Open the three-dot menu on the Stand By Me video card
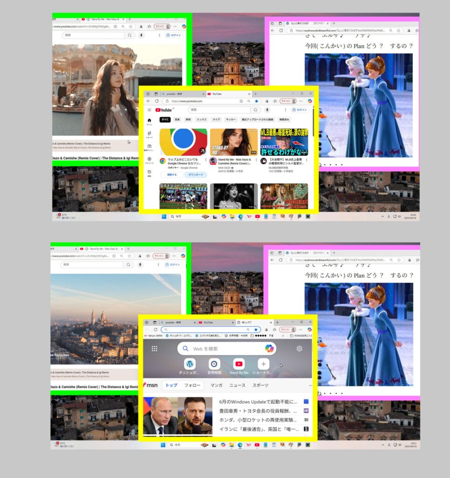 click(x=256, y=160)
